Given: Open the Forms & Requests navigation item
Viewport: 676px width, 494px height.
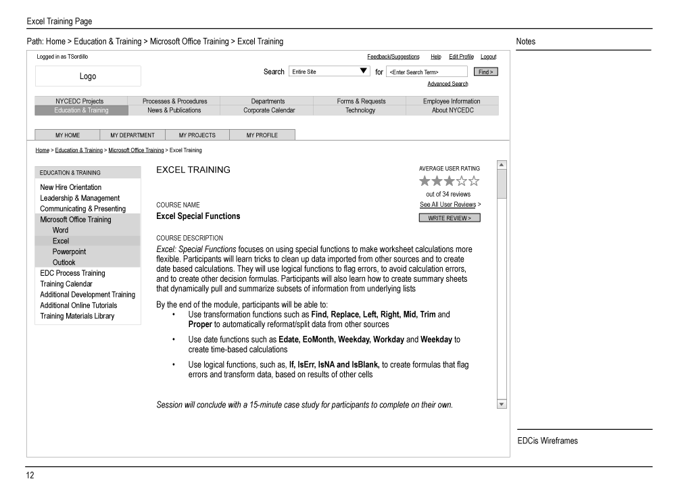Looking at the screenshot, I should [360, 100].
